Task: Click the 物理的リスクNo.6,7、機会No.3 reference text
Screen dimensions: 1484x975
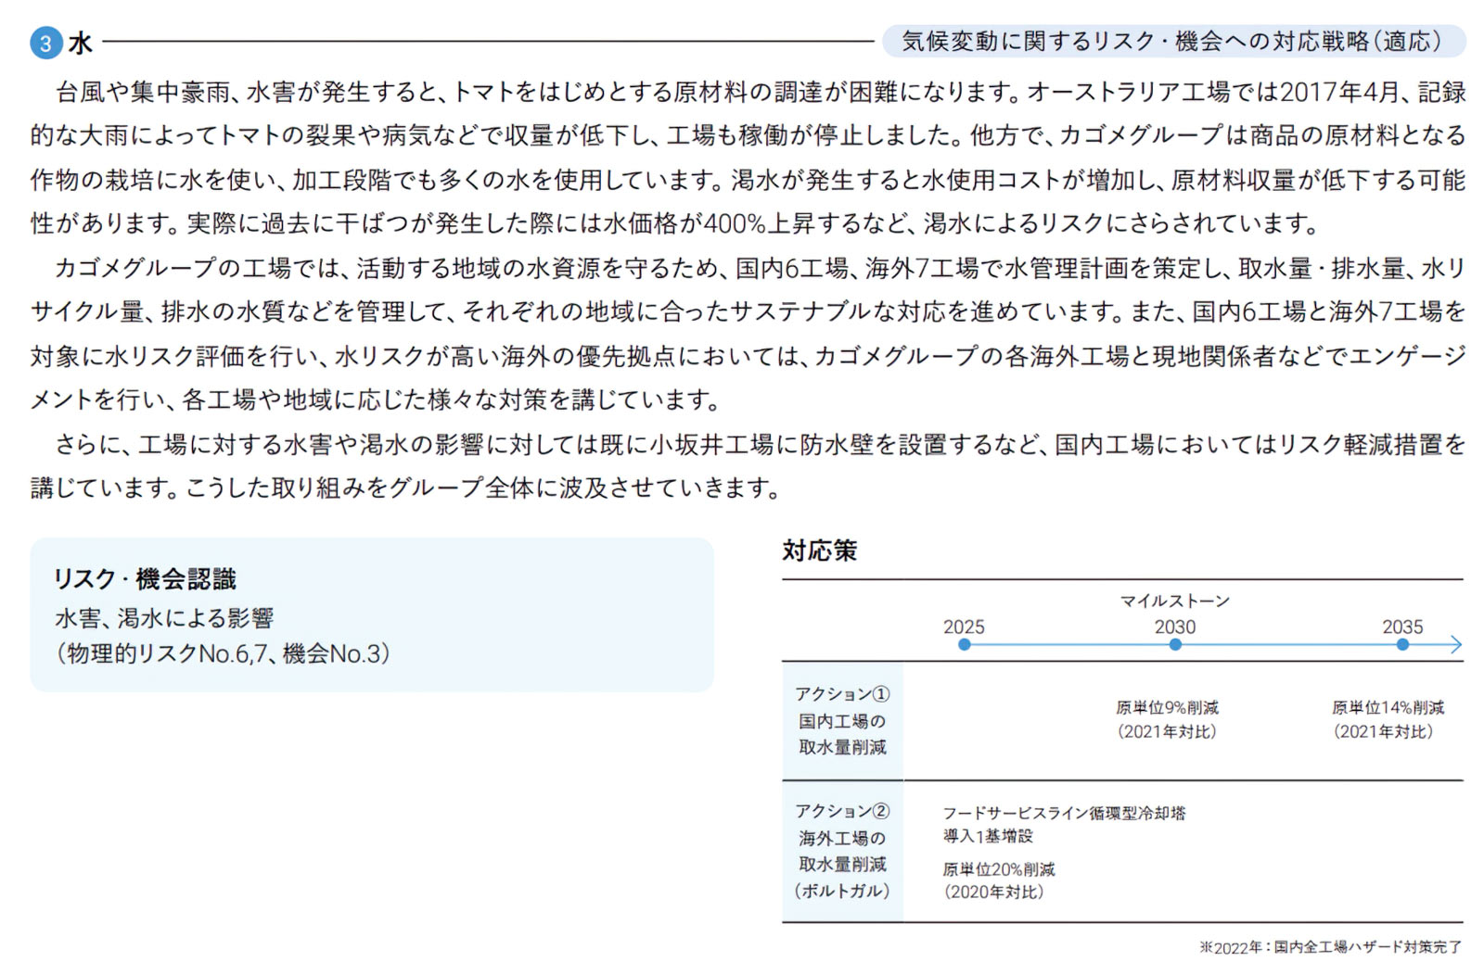Action: point(224,653)
